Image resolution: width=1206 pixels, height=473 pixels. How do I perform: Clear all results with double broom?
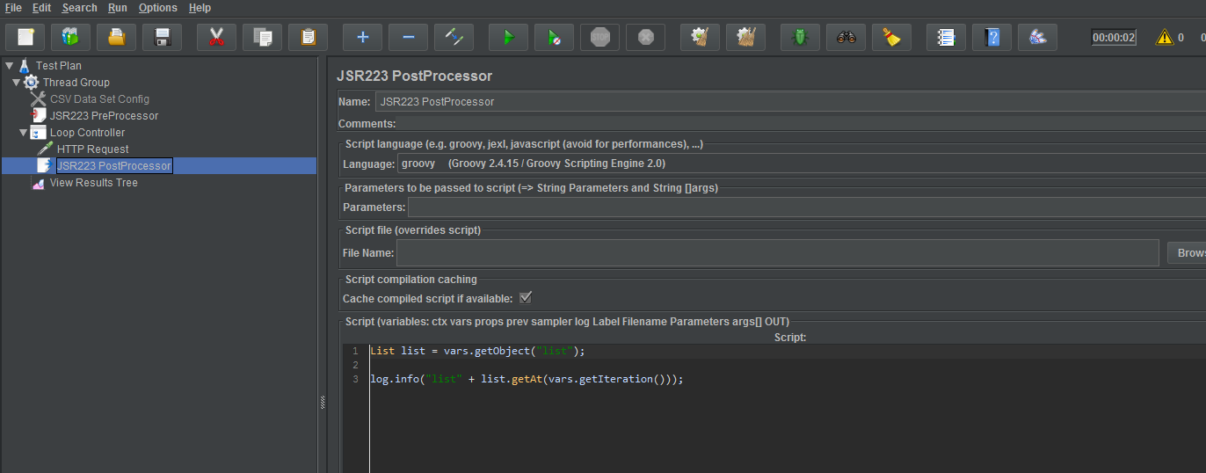click(745, 37)
